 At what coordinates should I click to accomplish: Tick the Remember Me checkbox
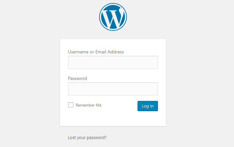[71, 105]
